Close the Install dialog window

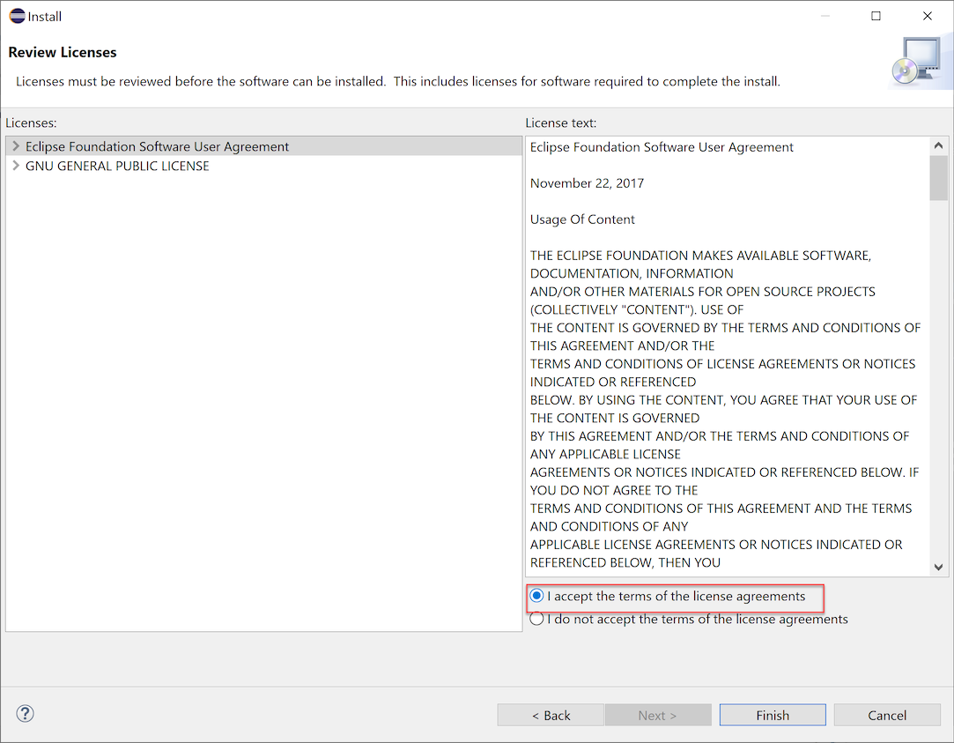tap(928, 16)
